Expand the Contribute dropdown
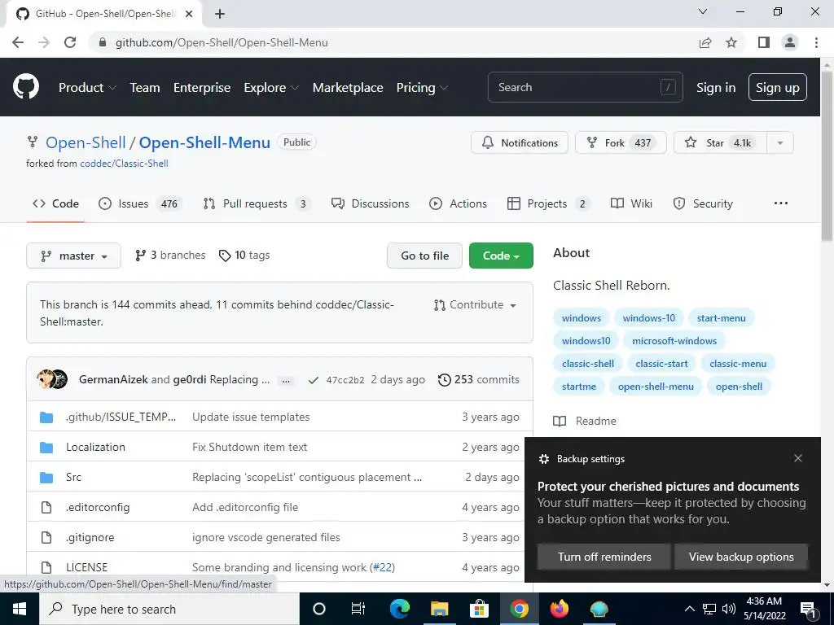834x625 pixels. click(x=475, y=304)
